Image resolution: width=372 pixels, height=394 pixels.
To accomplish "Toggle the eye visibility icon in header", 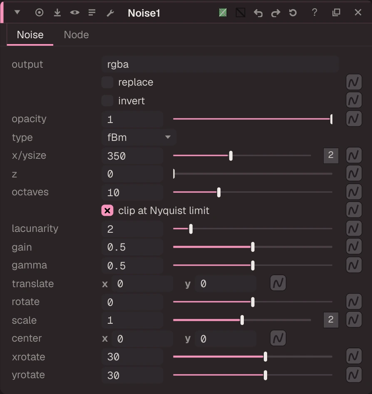I will pyautogui.click(x=75, y=12).
